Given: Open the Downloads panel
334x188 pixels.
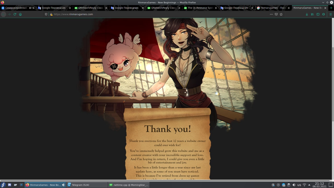Looking at the screenshot, I should click(x=307, y=14).
